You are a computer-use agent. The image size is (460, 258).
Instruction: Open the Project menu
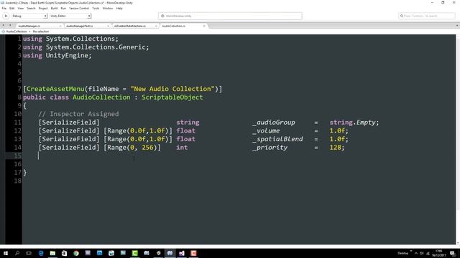click(43, 8)
